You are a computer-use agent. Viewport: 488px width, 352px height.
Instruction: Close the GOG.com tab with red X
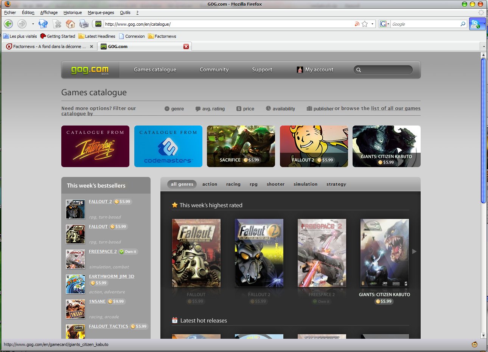pos(186,47)
